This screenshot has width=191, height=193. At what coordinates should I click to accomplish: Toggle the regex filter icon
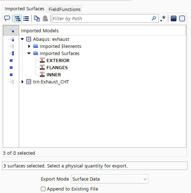click(x=163, y=18)
